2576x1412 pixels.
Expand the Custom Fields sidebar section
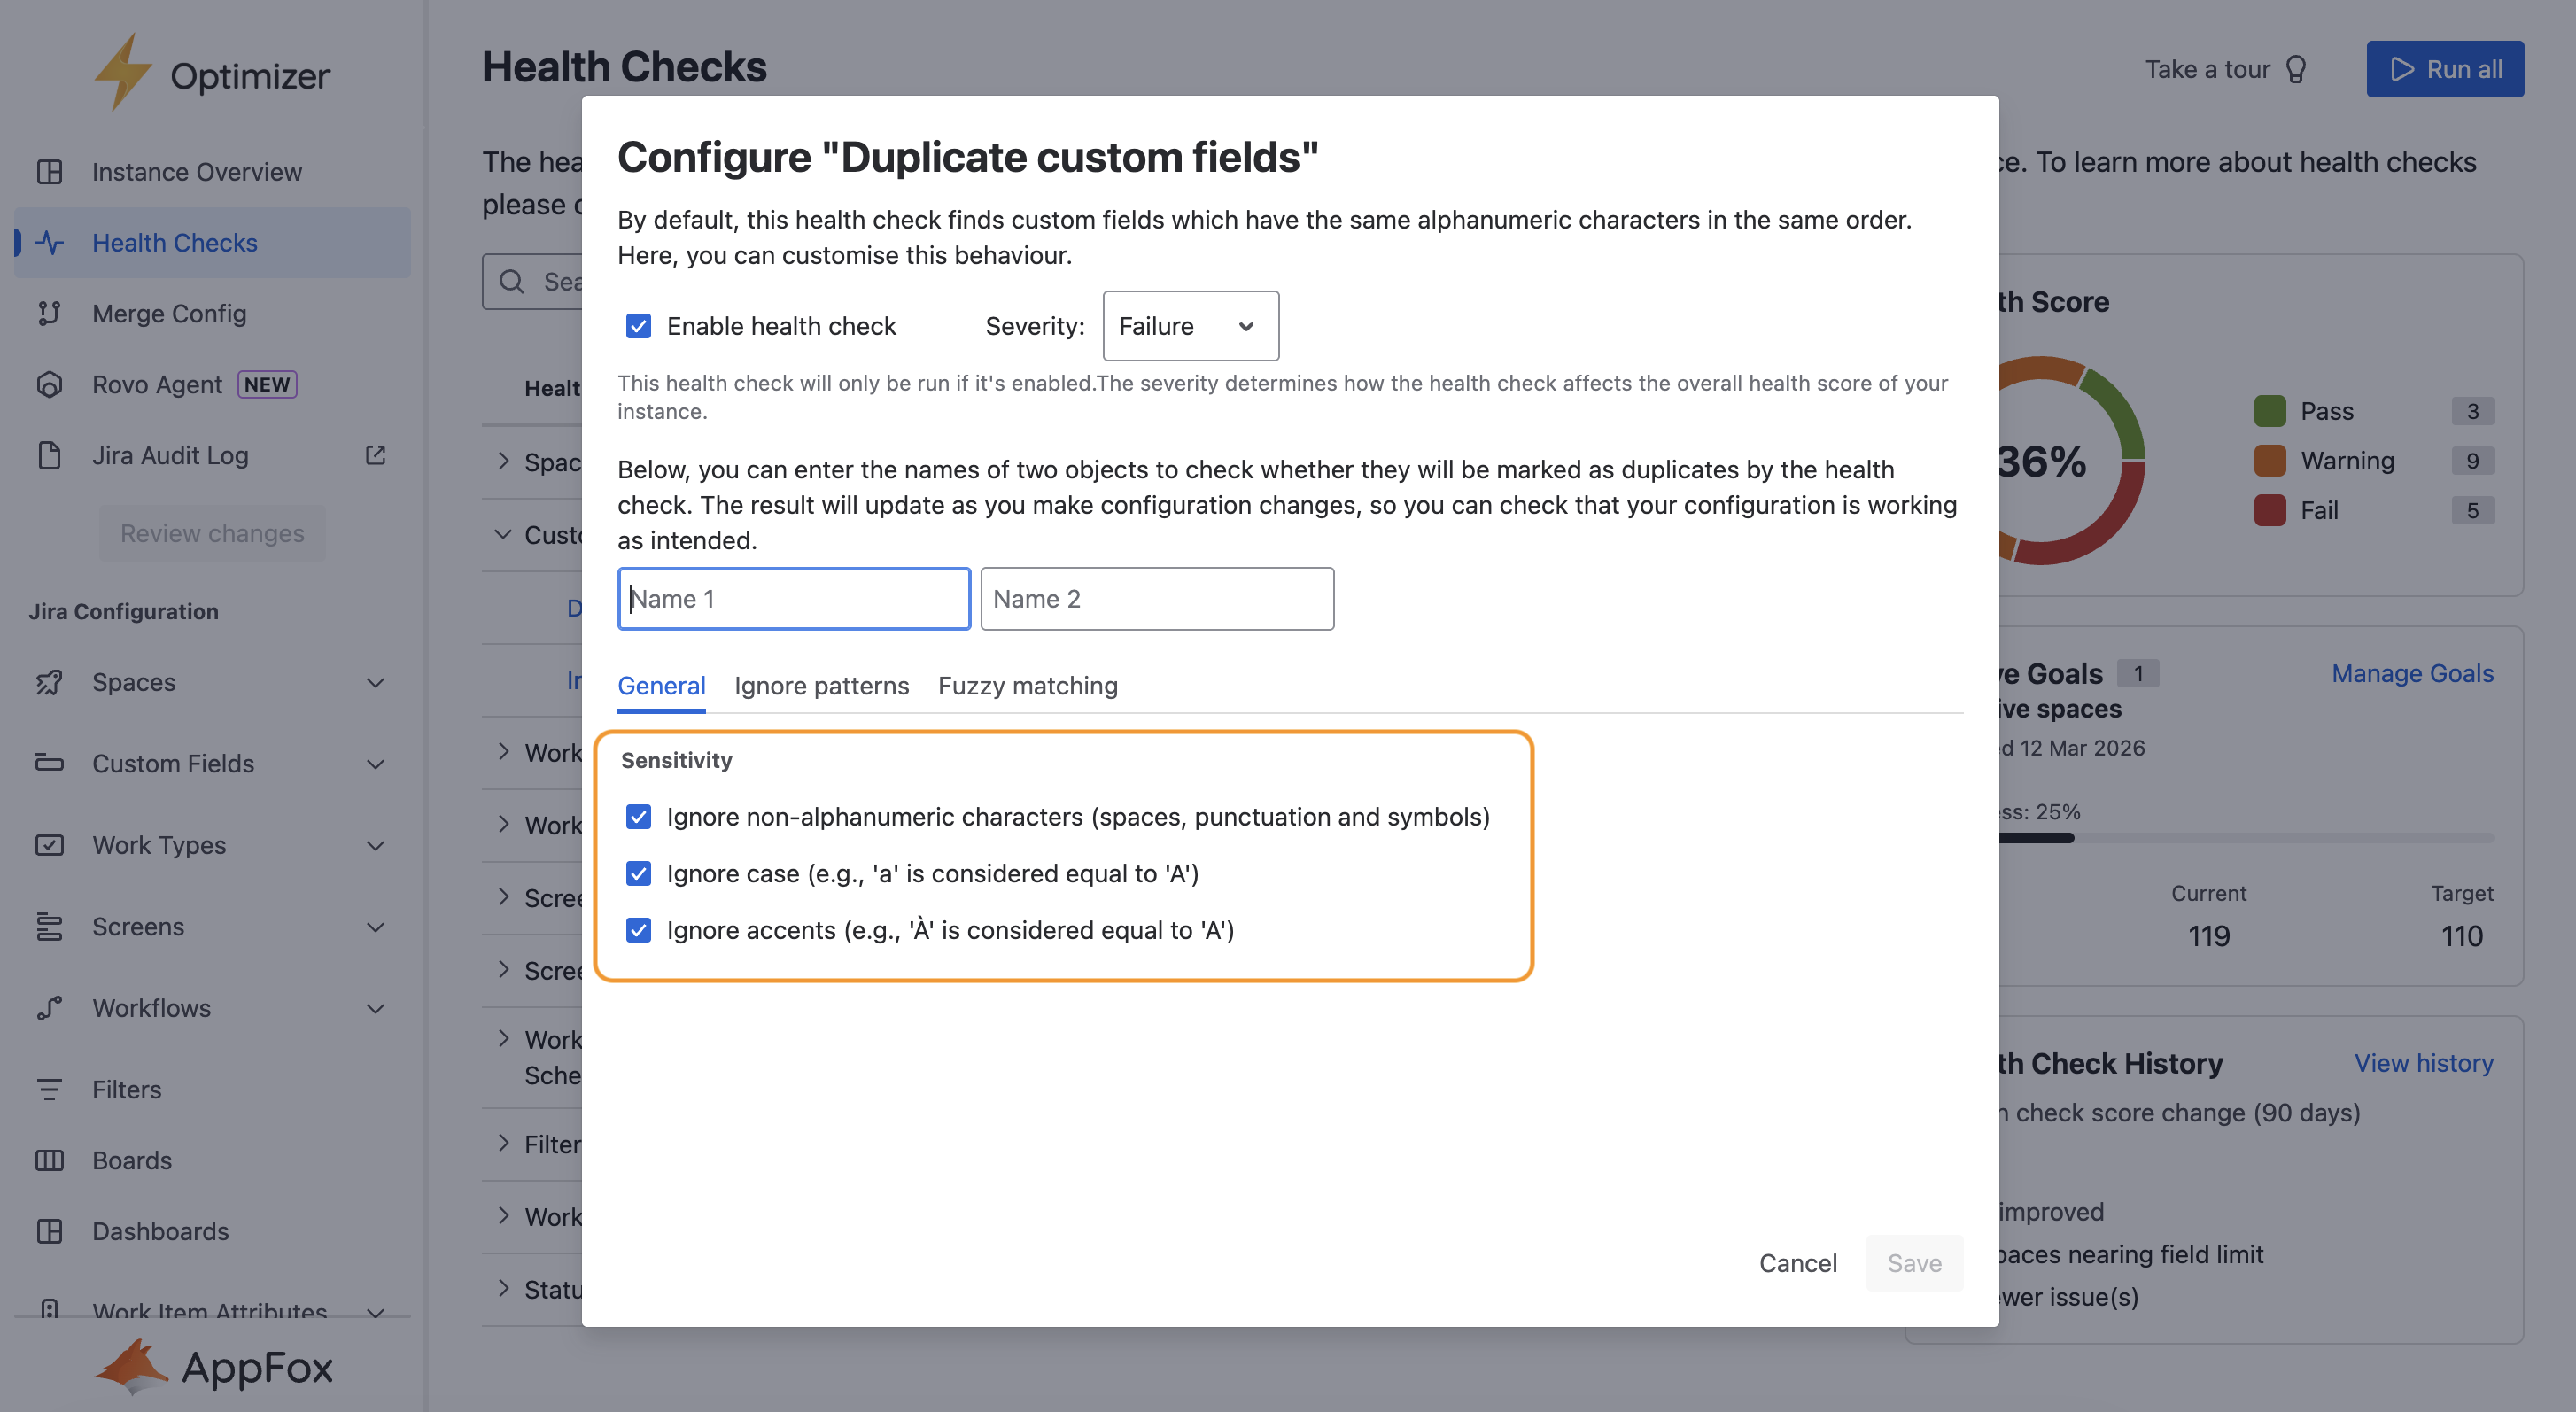coord(375,764)
